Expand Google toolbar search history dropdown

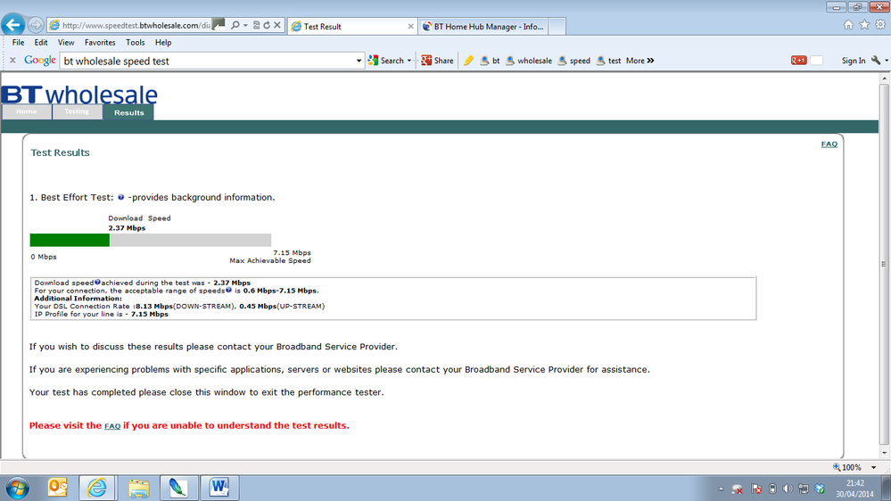tap(359, 61)
